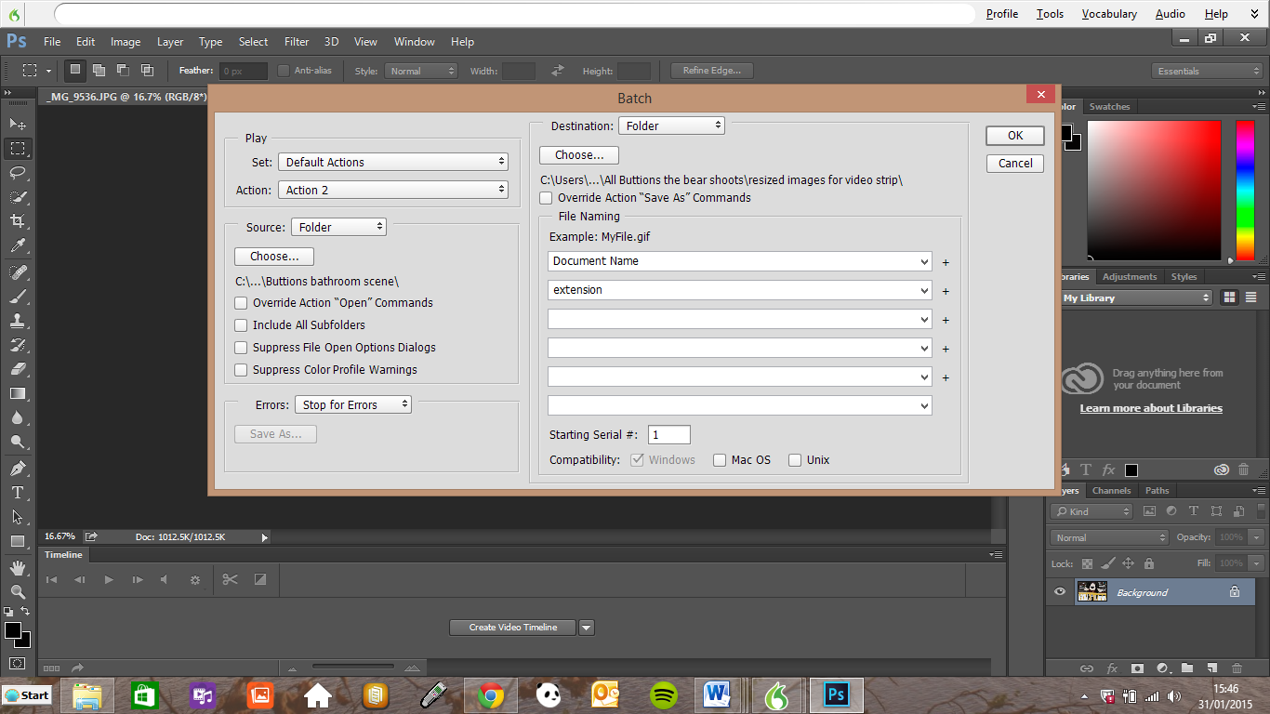The image size is (1270, 714).
Task: Check Suppress Color Profile Warnings
Action: pos(241,369)
